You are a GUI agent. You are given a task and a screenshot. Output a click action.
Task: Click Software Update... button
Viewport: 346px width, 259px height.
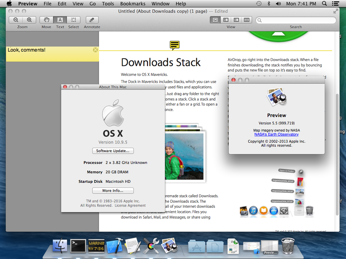[x=113, y=151]
